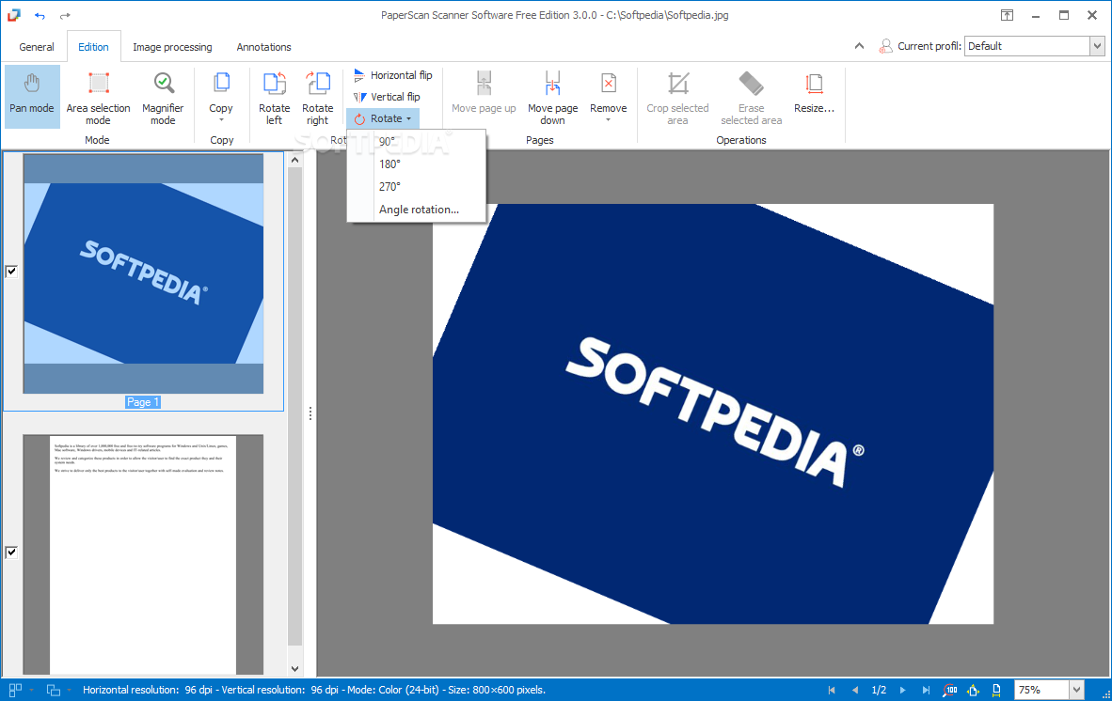
Task: Jump to last page in status bar
Action: (x=926, y=690)
